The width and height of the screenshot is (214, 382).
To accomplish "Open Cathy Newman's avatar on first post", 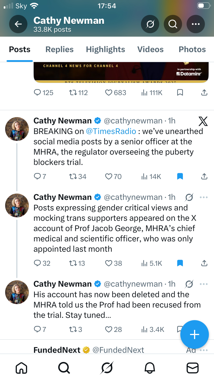I will 17,129.
